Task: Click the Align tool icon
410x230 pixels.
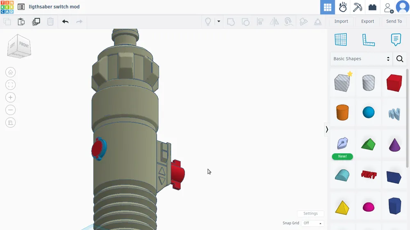Action: 260,21
